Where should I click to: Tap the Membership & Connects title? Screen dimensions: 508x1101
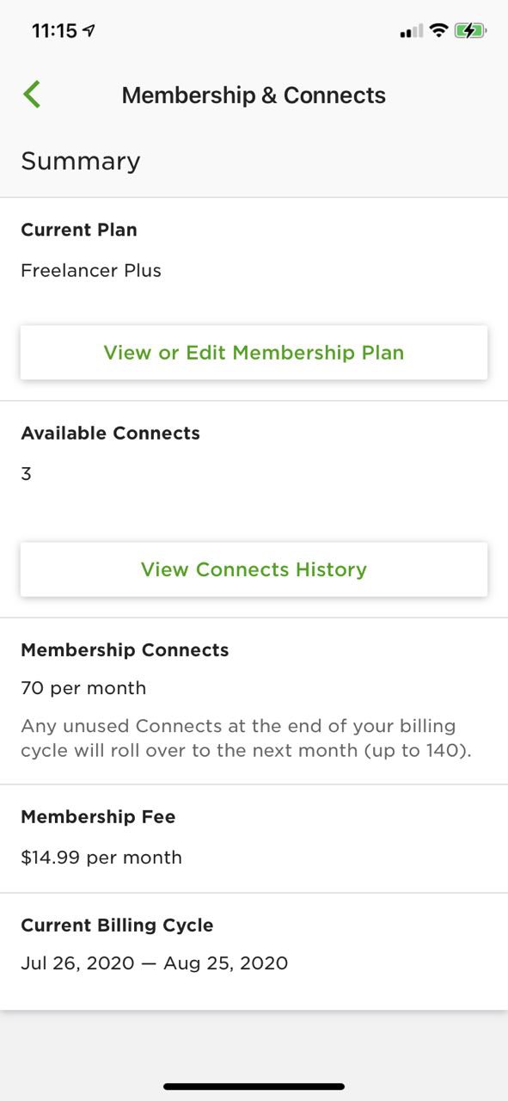pyautogui.click(x=254, y=95)
